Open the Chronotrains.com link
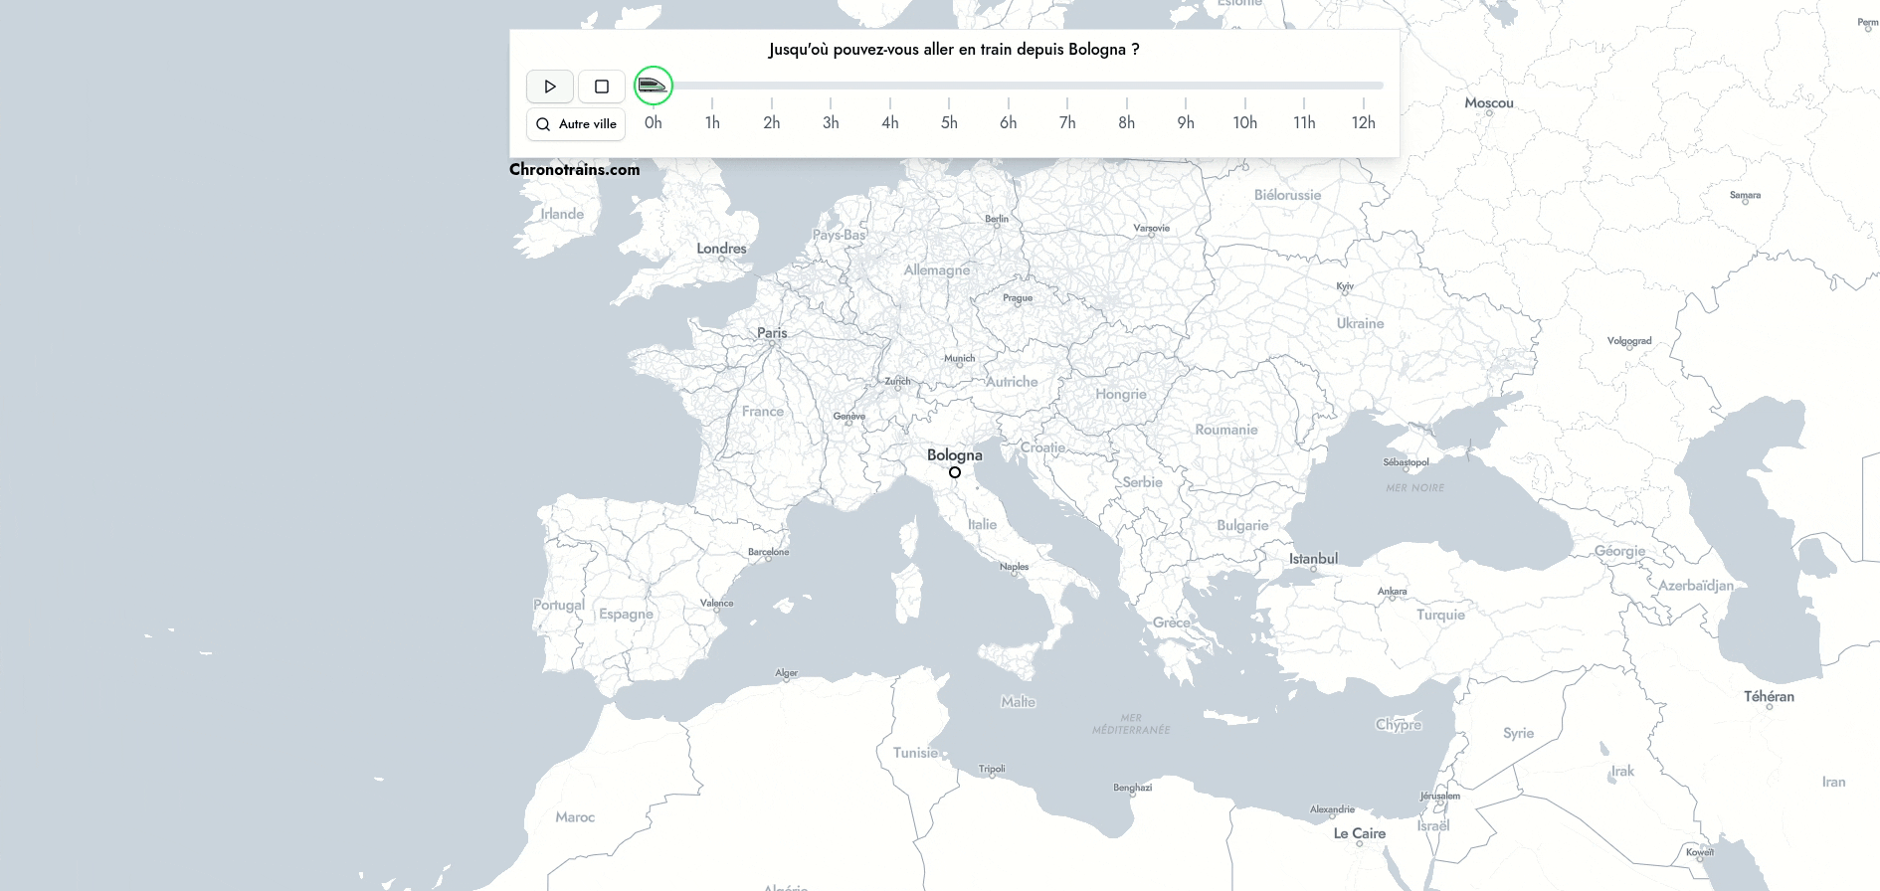 (x=574, y=169)
